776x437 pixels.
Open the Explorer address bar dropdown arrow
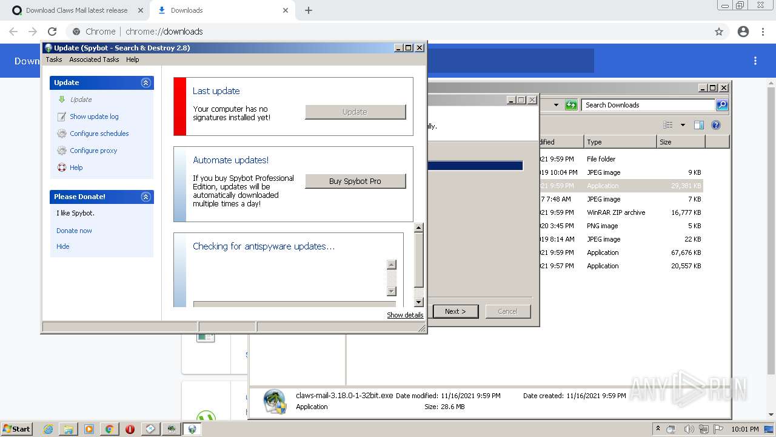point(556,105)
